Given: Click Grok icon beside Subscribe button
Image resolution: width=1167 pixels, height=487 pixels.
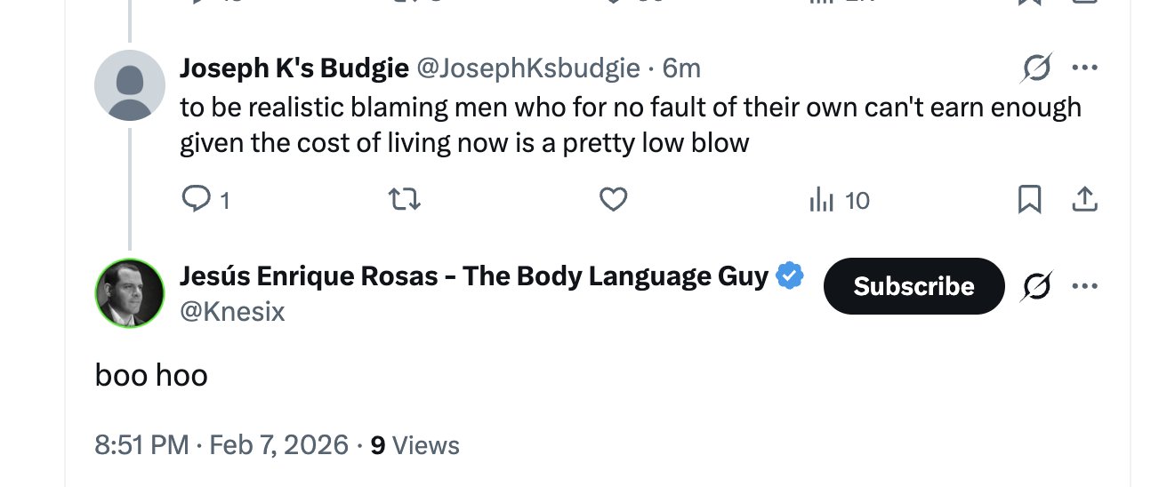Looking at the screenshot, I should click(1037, 286).
